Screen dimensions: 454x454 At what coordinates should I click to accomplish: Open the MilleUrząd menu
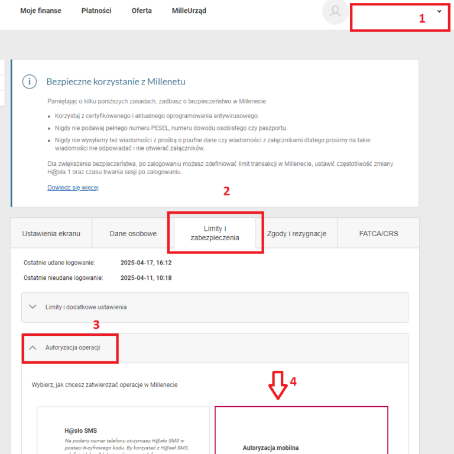coord(189,11)
